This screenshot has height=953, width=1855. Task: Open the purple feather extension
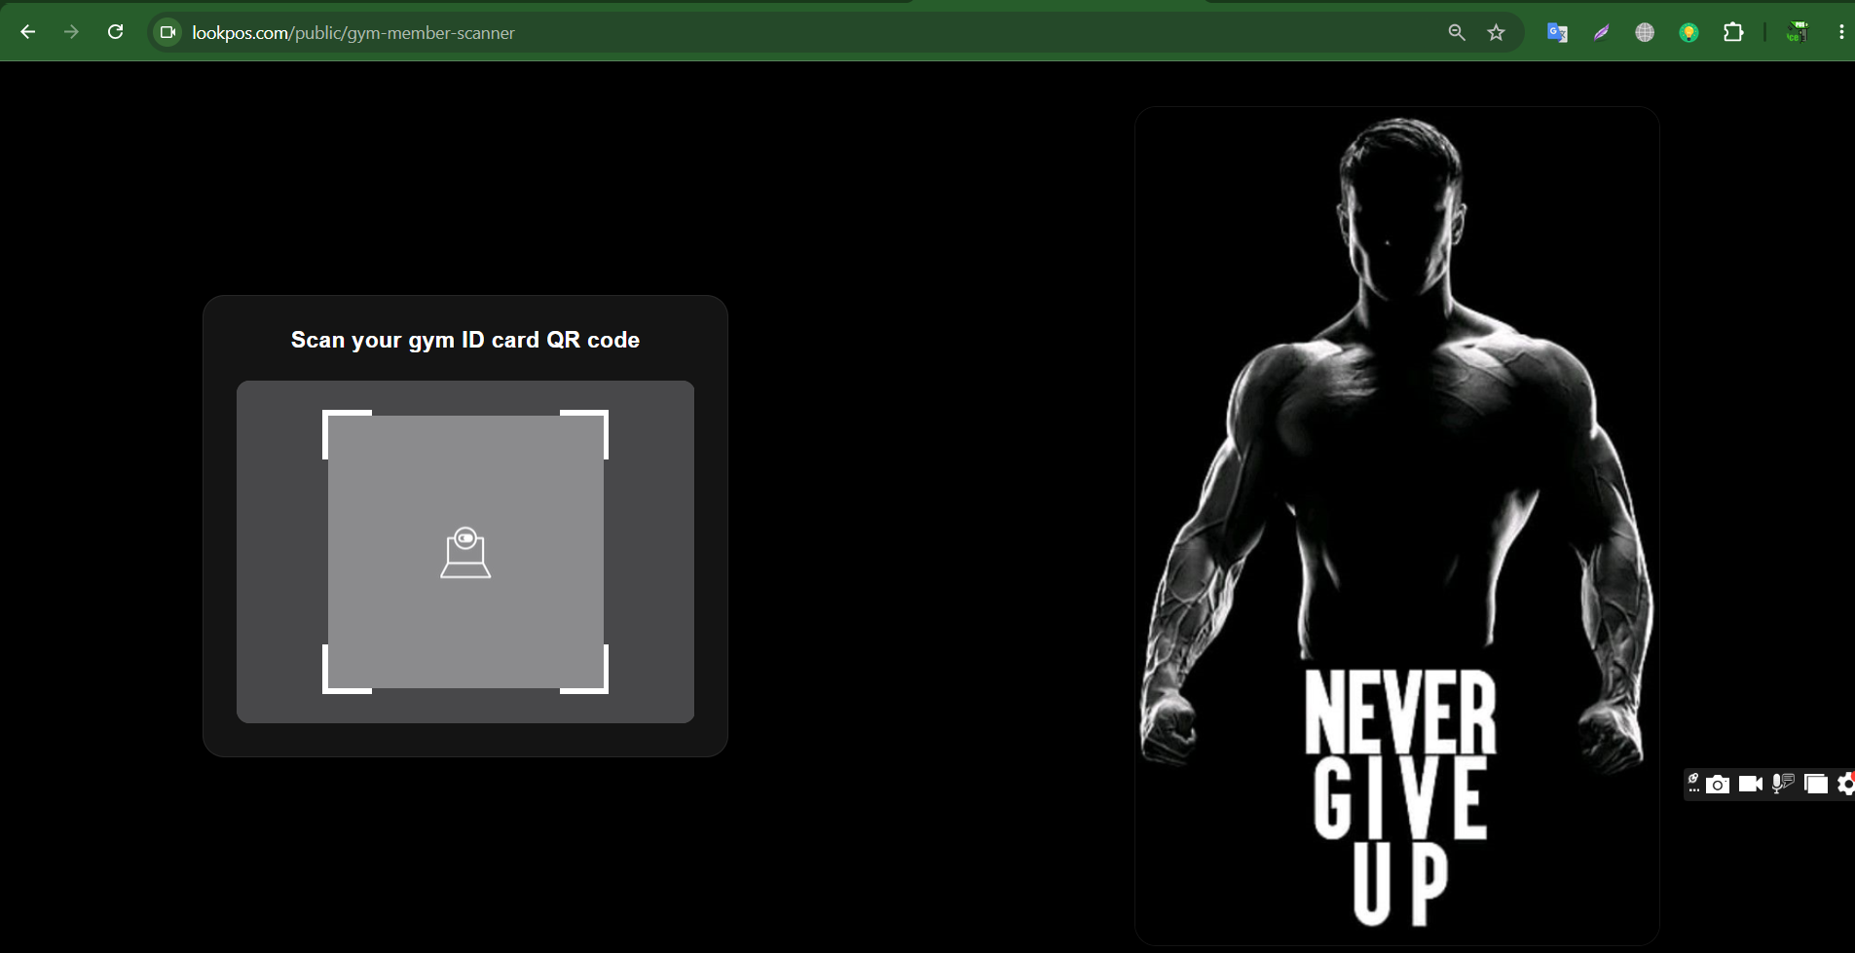[1601, 32]
